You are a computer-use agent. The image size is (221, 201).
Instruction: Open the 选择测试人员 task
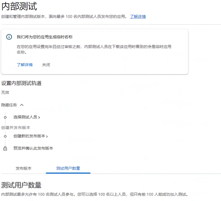[x=27, y=117]
